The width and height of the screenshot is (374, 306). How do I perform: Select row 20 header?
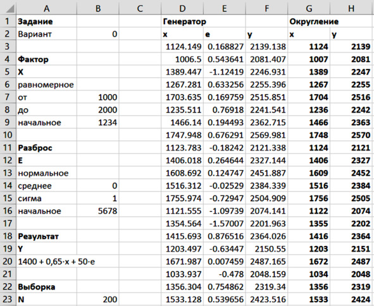(x=8, y=262)
